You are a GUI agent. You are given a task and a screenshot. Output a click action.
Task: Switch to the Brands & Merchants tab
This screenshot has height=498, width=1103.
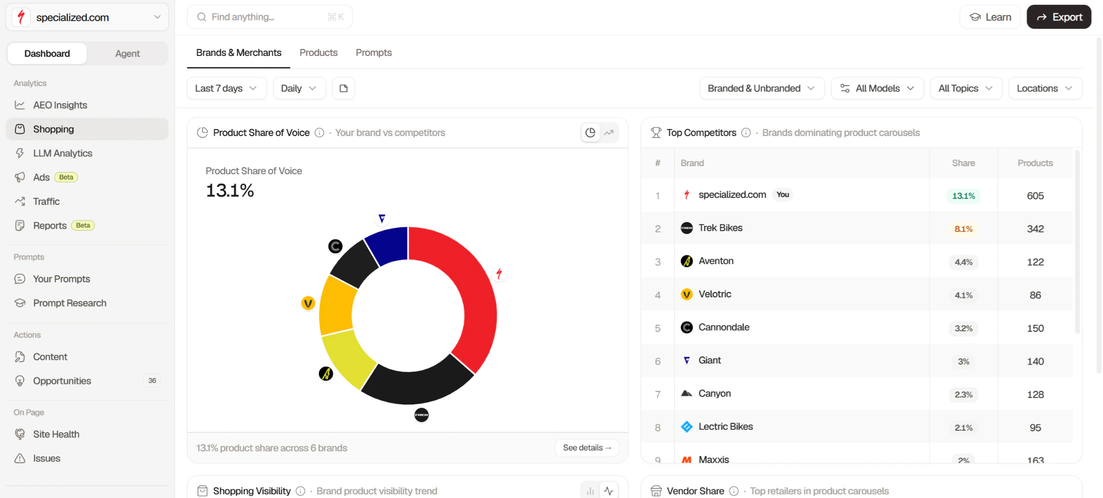click(x=239, y=53)
